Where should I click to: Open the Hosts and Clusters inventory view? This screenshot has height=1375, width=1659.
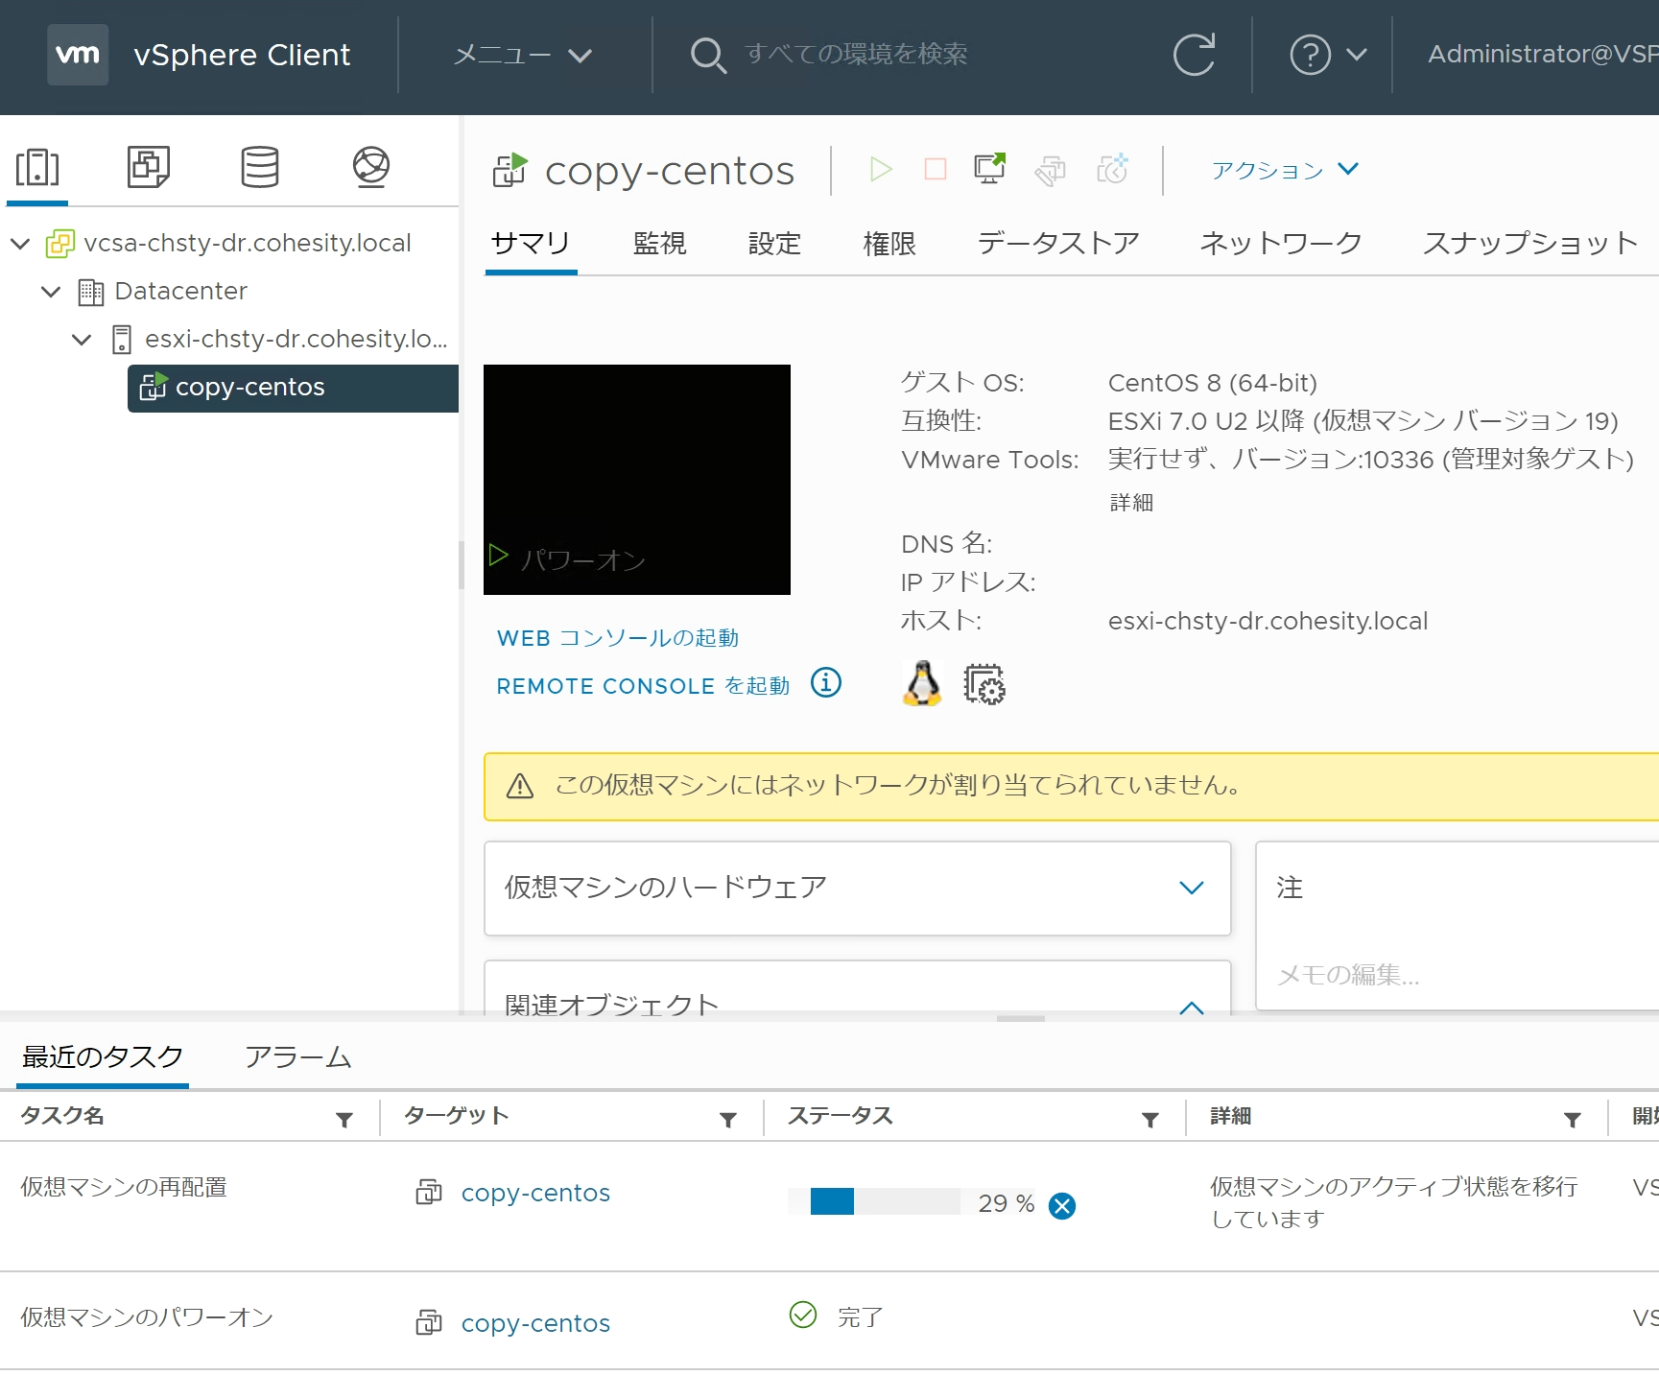(x=37, y=167)
